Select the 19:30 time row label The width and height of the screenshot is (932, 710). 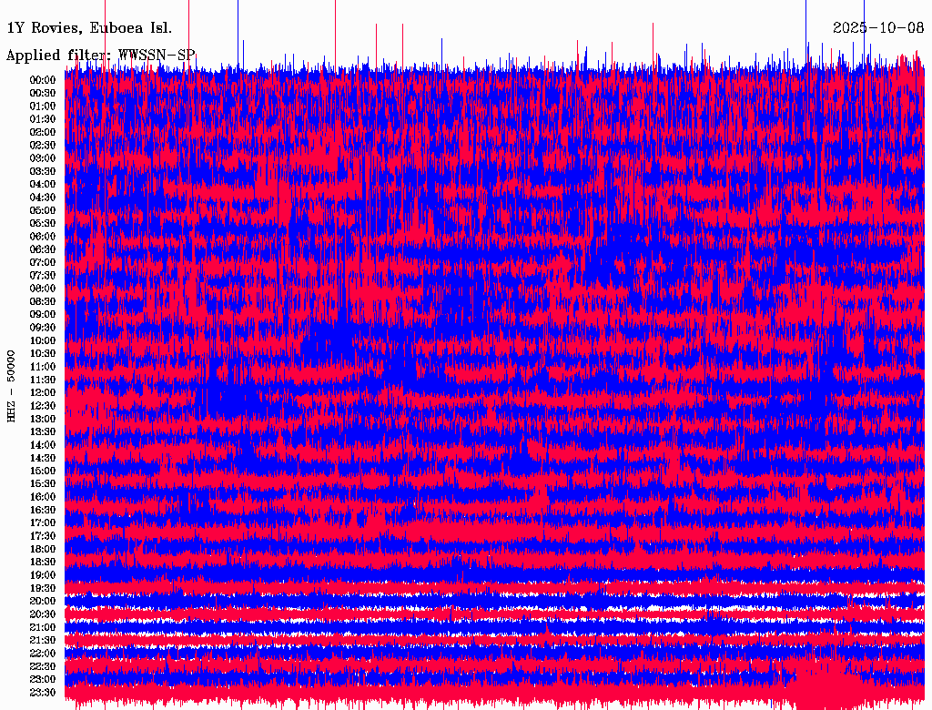coord(43,588)
